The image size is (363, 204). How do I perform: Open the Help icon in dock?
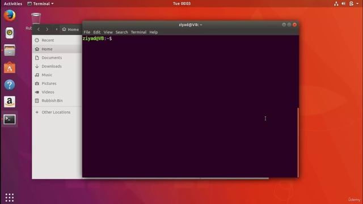tap(10, 85)
